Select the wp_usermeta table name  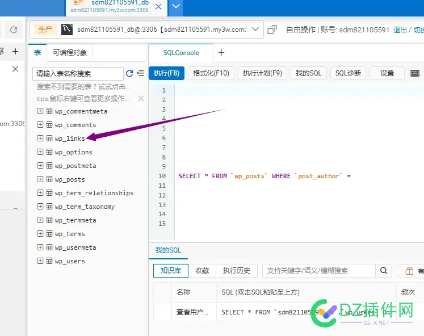point(75,247)
